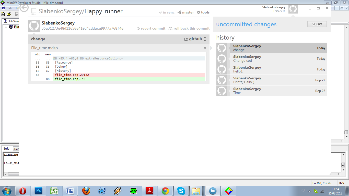The height and width of the screenshot is (196, 349).
Task: Open Adobe Reader from the taskbar
Action: coord(149,191)
